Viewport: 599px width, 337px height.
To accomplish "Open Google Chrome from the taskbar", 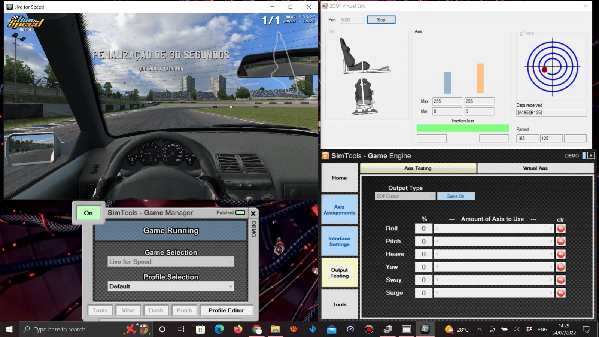I will pyautogui.click(x=256, y=329).
